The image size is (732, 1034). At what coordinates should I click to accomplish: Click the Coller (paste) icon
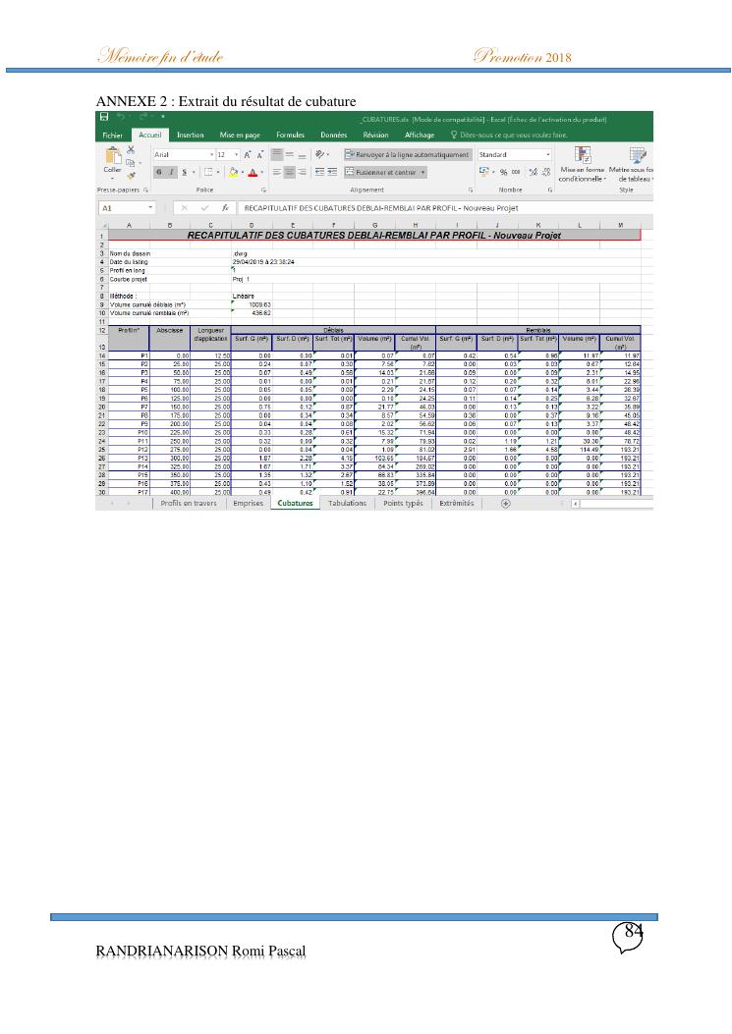pyautogui.click(x=113, y=157)
